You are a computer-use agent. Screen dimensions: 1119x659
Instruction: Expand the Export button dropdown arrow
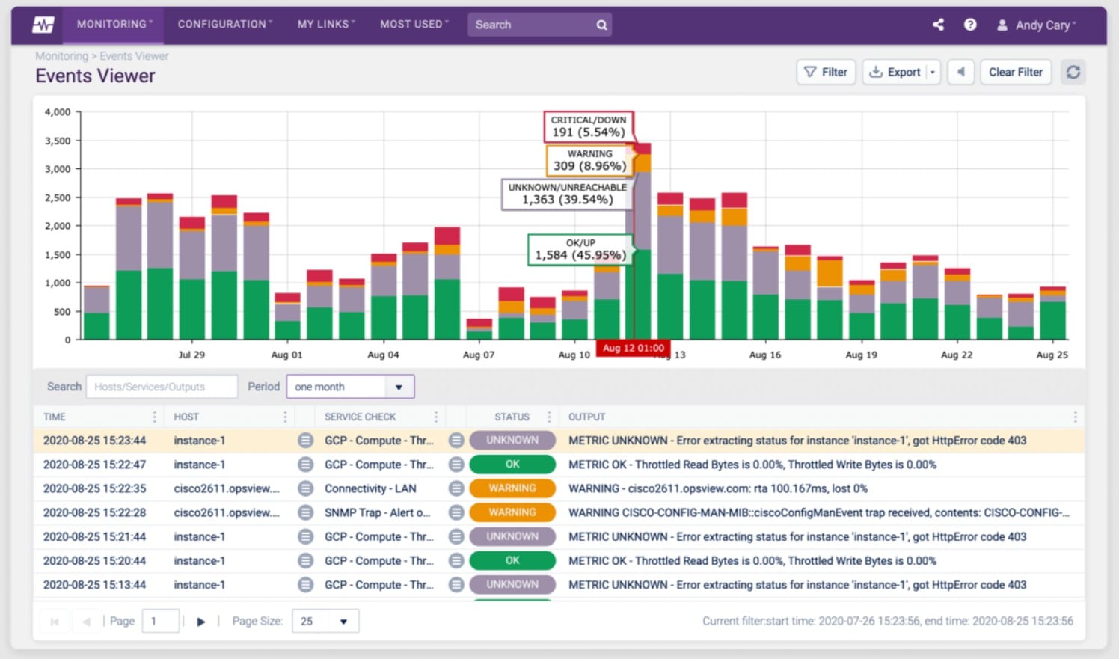point(933,72)
